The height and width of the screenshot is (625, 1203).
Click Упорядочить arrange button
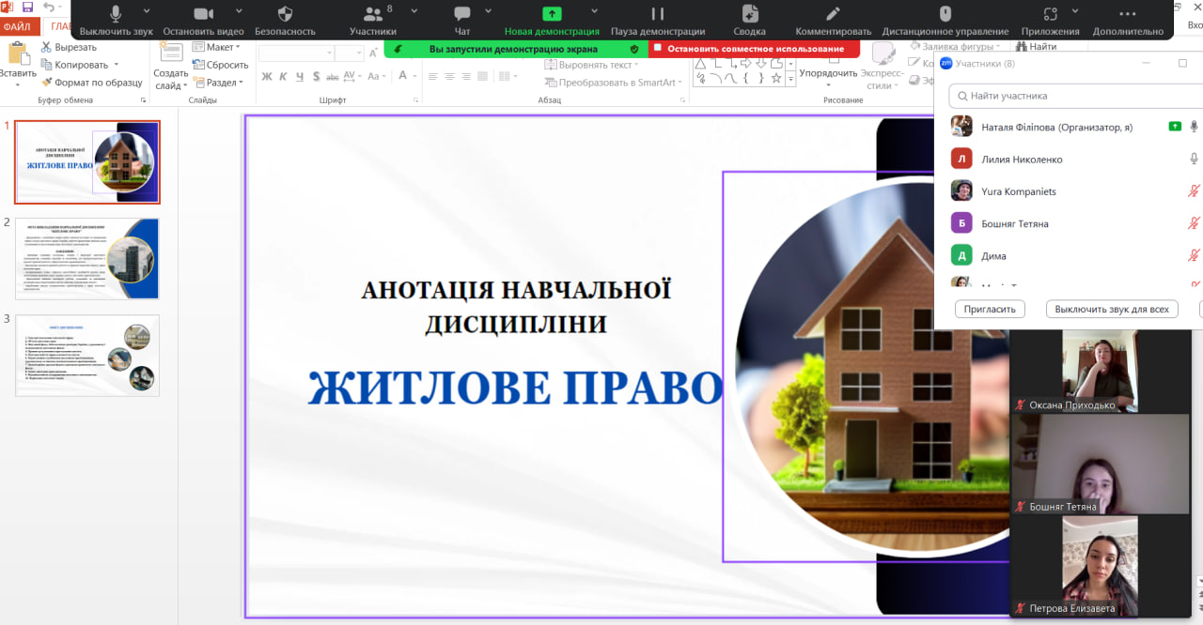[828, 73]
